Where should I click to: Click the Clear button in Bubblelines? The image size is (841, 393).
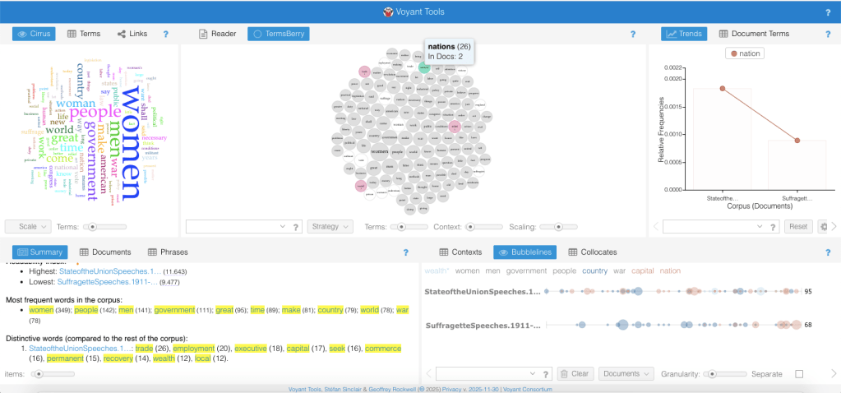[575, 373]
